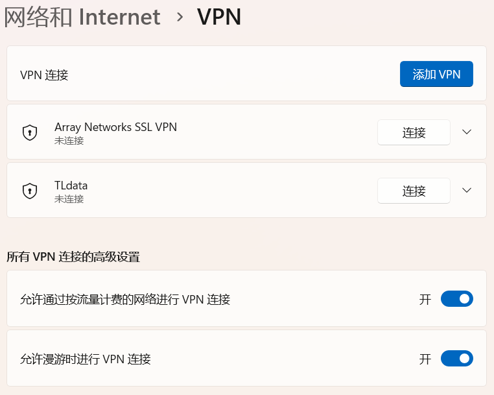This screenshot has height=395, width=494.
Task: Click 未连接 status under Array Networks
Action: (69, 141)
